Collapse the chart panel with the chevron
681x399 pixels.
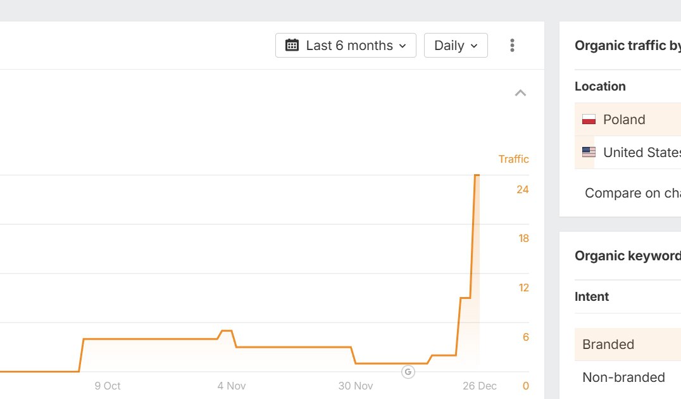click(520, 93)
